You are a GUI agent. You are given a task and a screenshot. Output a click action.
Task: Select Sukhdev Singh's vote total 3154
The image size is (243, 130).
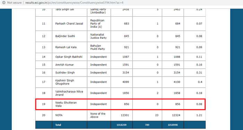tap(177, 72)
